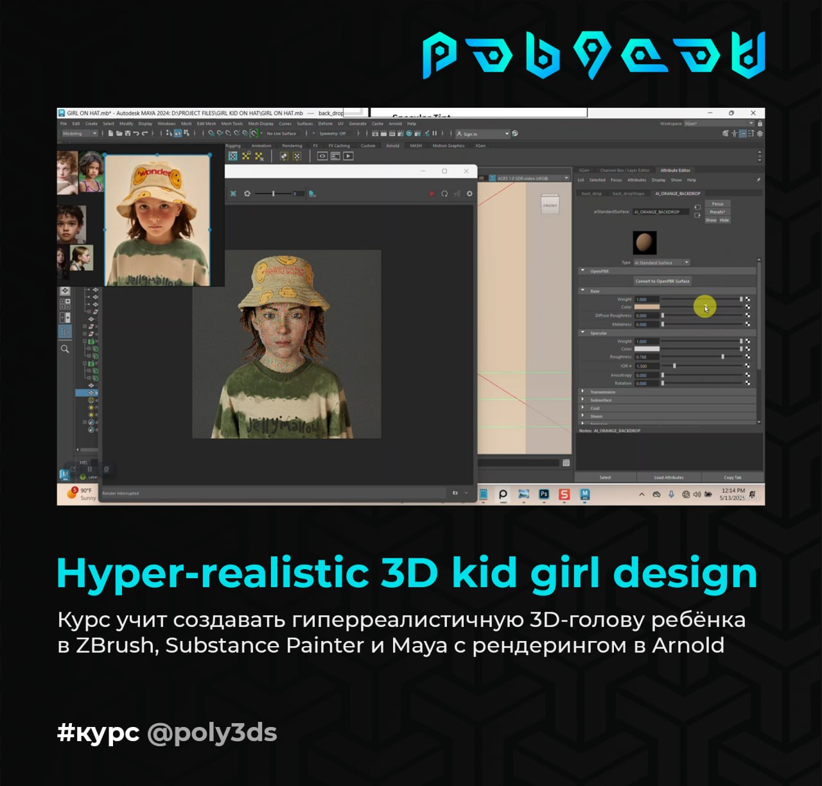This screenshot has height=786, width=822.
Task: Click the Focus button in Attribute Editor
Action: coord(717,204)
